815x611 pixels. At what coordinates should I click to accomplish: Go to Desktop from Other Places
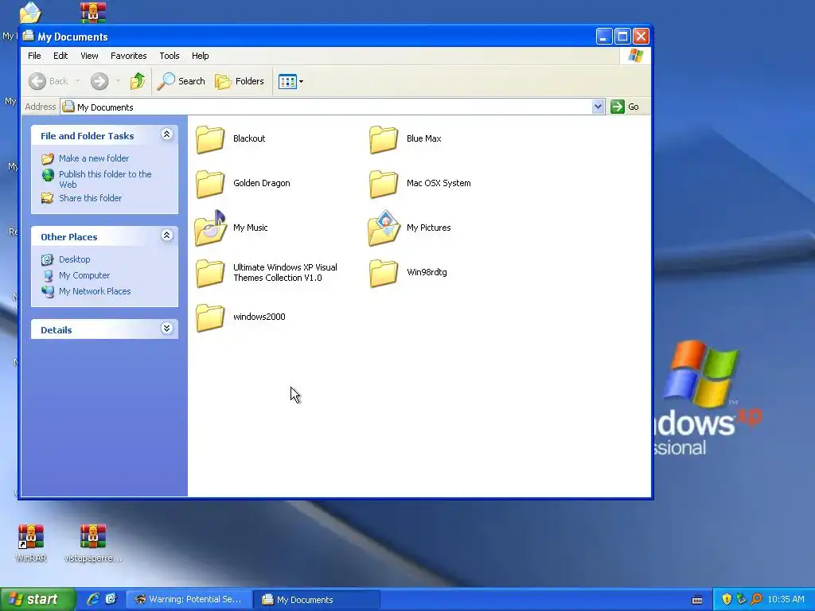[x=74, y=259]
